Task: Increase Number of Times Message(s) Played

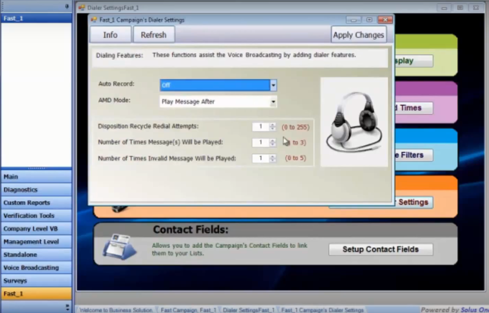Action: click(272, 140)
